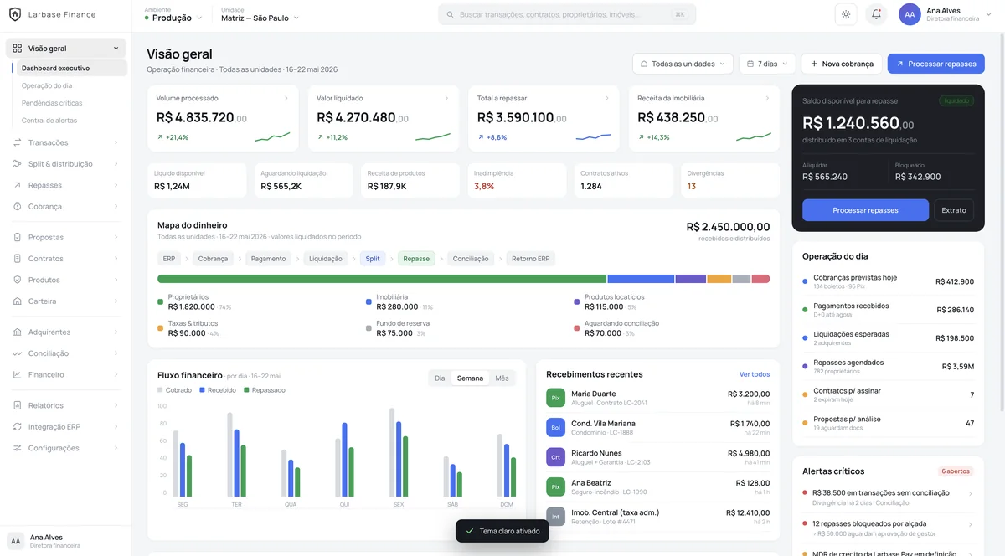The height and width of the screenshot is (556, 1005).
Task: Click Processar repasses in the page header
Action: pyautogui.click(x=936, y=64)
